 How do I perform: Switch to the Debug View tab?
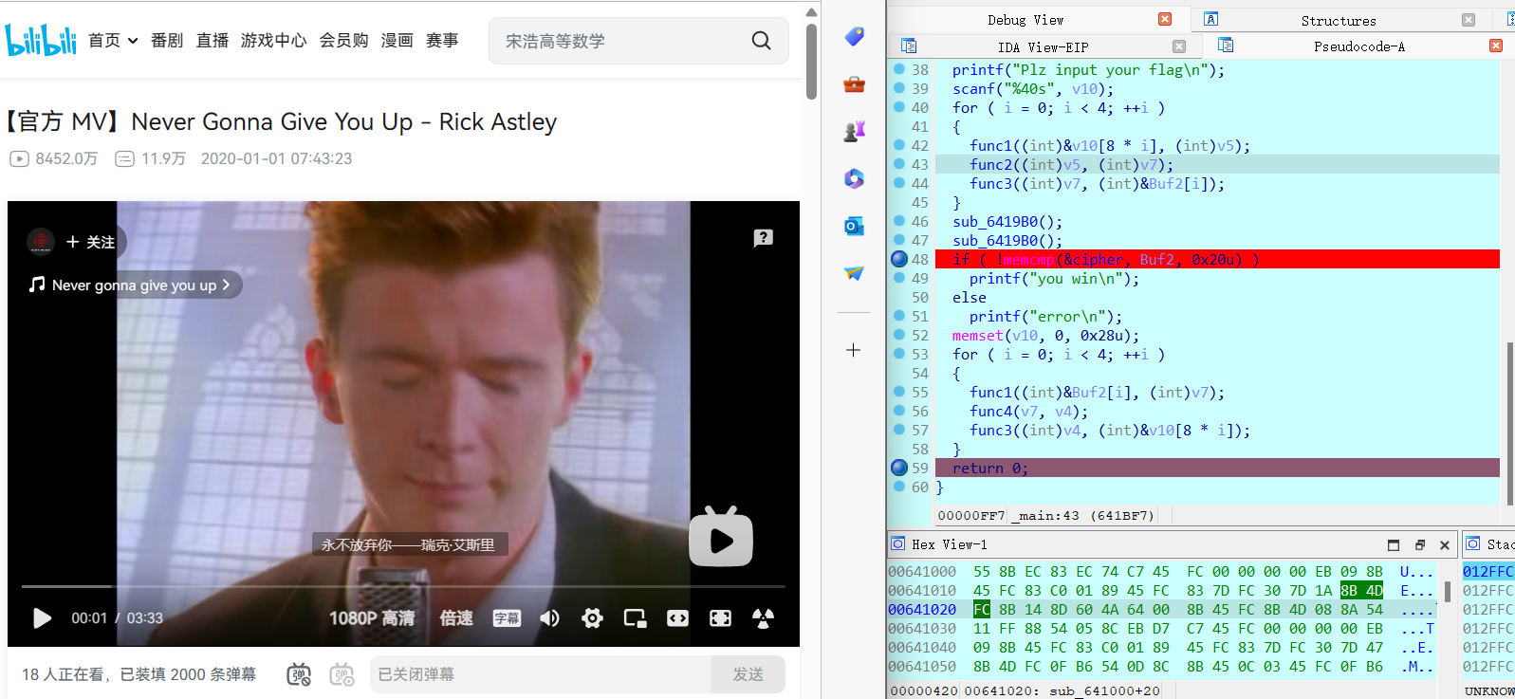[1025, 20]
